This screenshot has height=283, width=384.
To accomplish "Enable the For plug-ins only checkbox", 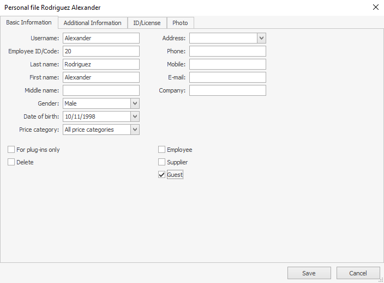I will [x=11, y=150].
